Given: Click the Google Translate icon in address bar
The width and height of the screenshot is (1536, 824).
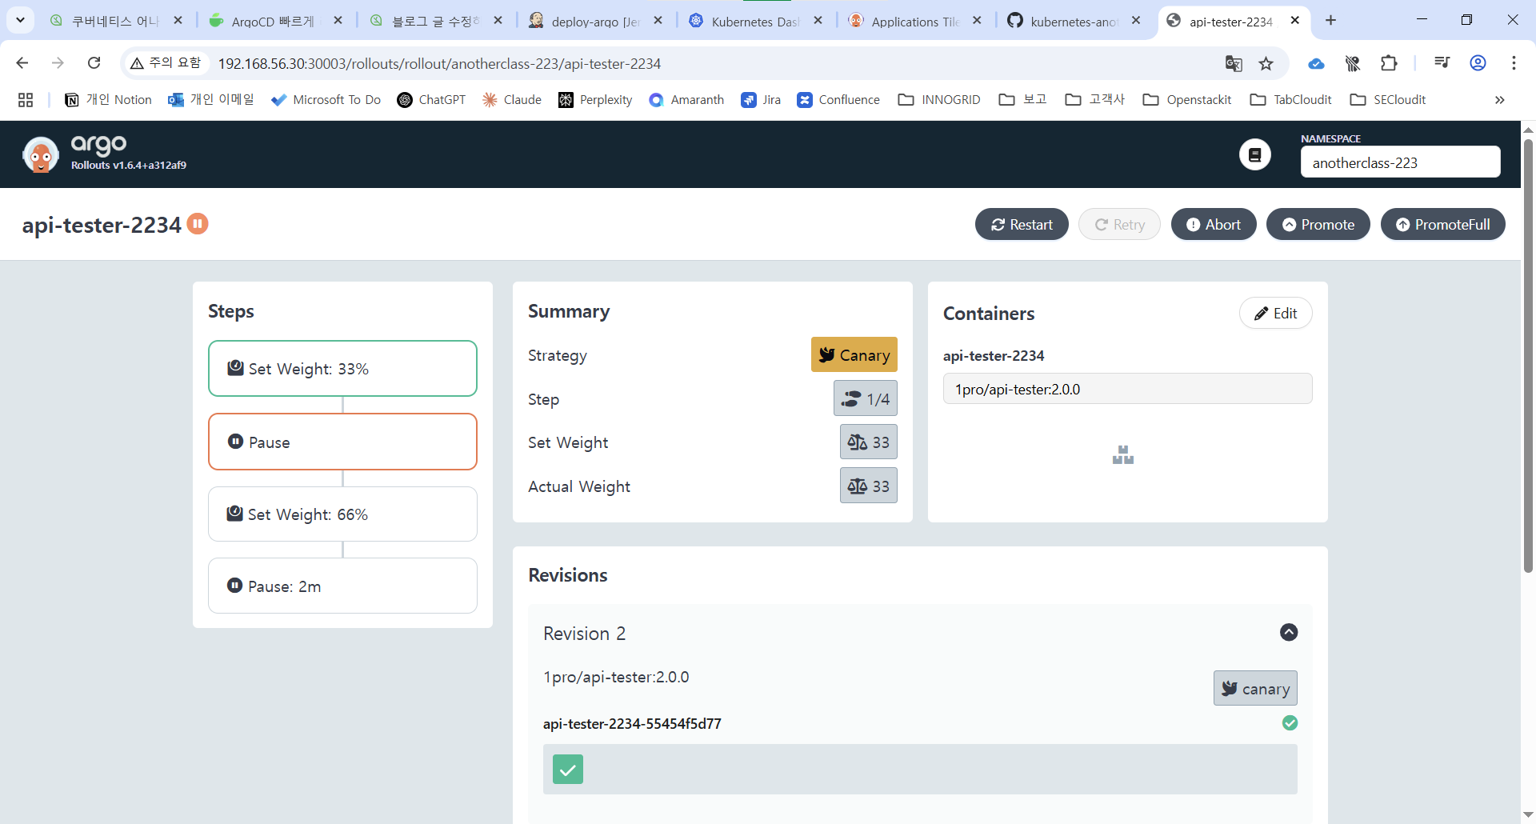Looking at the screenshot, I should point(1234,63).
